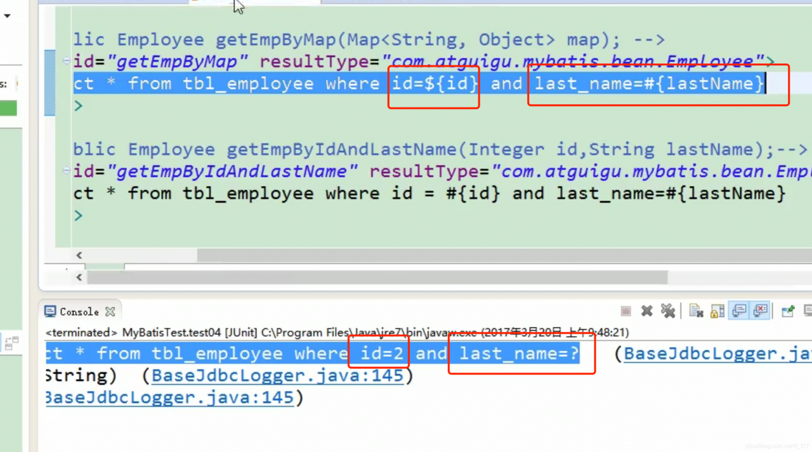Toggle show console when standard out changes
This screenshot has width=812, height=452.
coord(739,311)
